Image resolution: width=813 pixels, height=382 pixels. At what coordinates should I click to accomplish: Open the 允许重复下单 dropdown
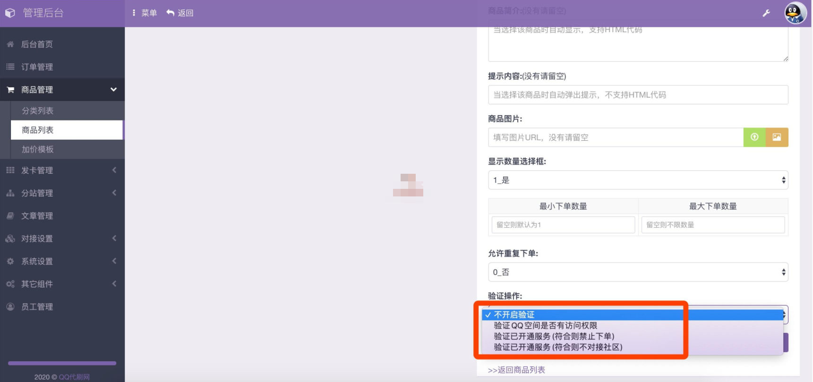coord(638,272)
